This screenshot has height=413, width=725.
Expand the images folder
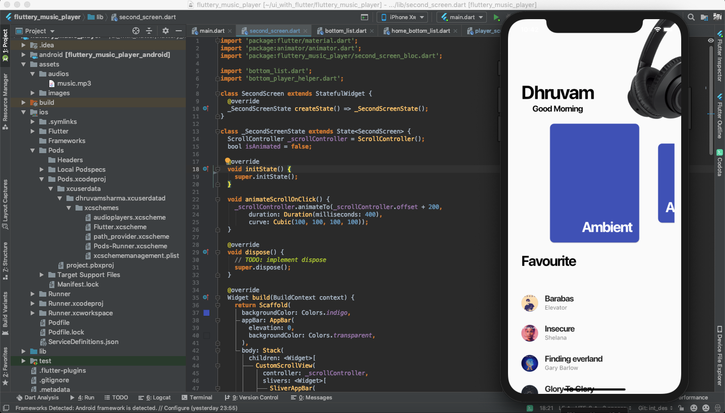click(32, 93)
